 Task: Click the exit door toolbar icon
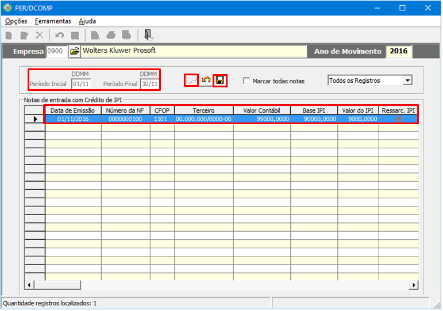pos(148,35)
